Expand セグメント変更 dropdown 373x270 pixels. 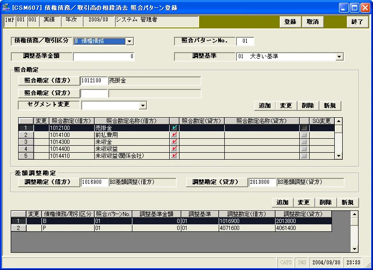(x=143, y=105)
